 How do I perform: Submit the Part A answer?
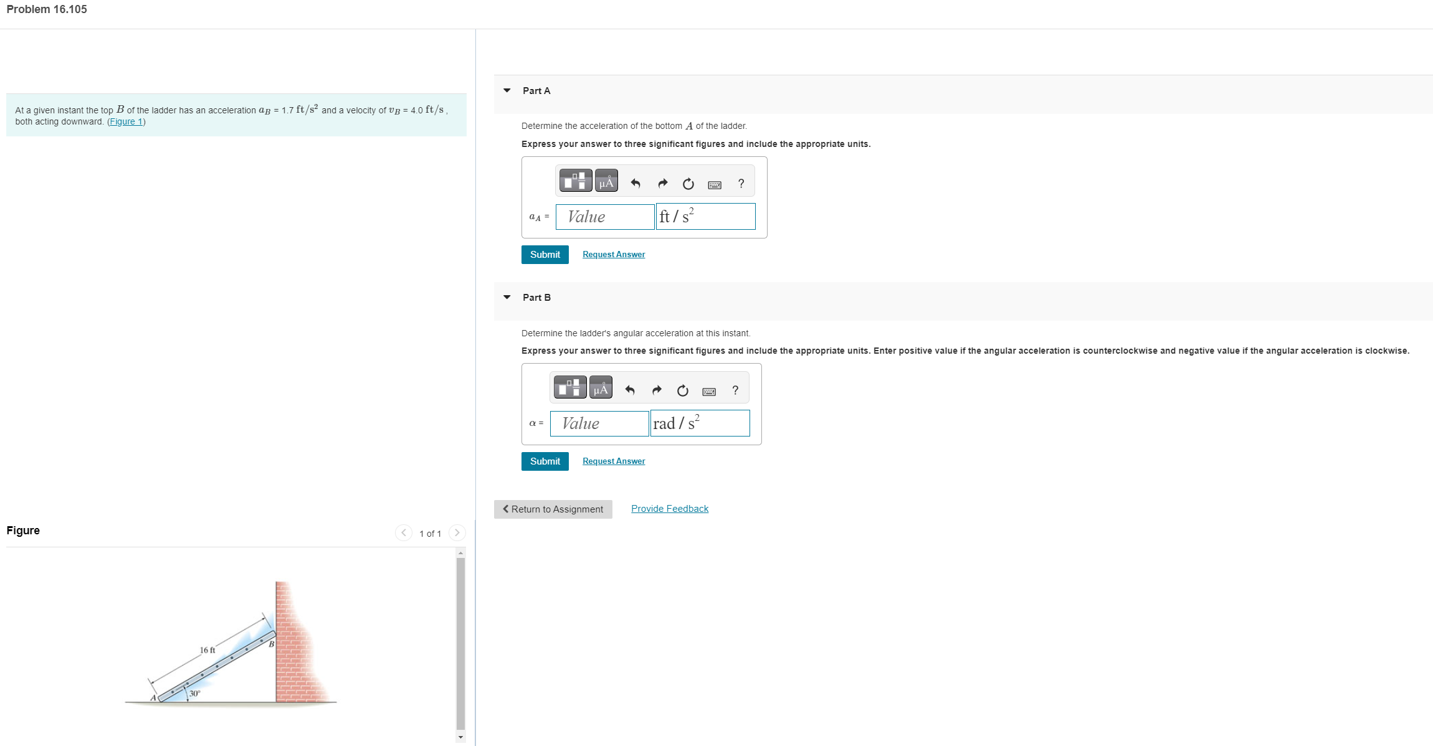coord(545,255)
